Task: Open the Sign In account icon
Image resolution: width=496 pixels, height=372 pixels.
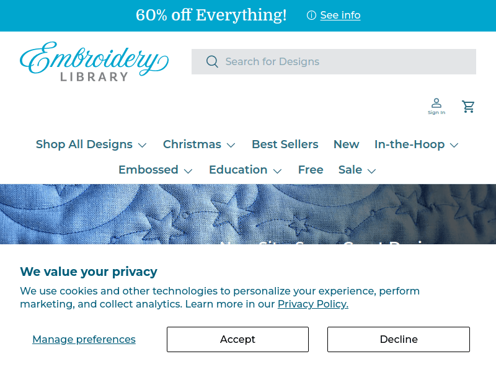Action: coord(436,106)
